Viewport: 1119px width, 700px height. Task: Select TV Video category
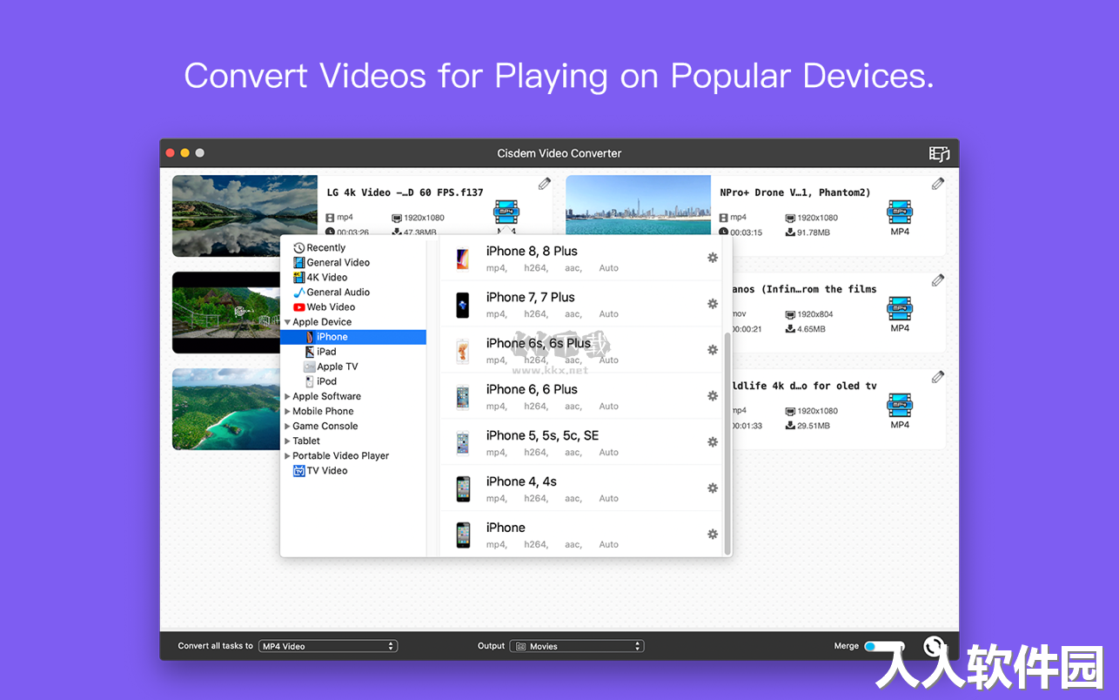point(320,471)
